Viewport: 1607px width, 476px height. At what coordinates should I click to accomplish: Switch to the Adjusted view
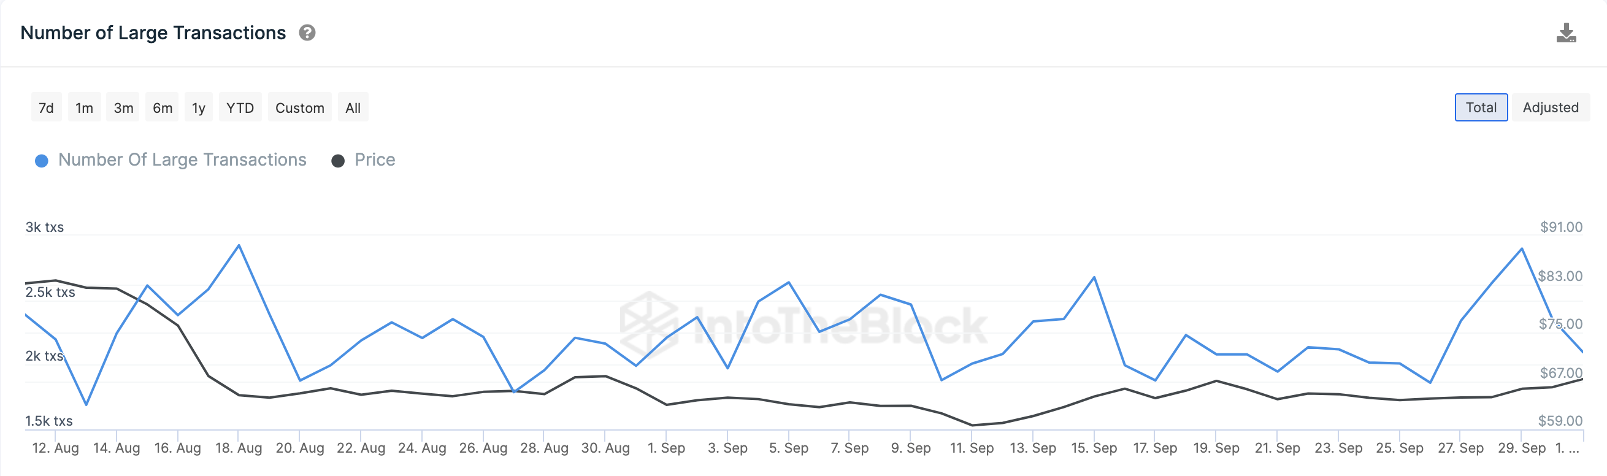[1550, 107]
